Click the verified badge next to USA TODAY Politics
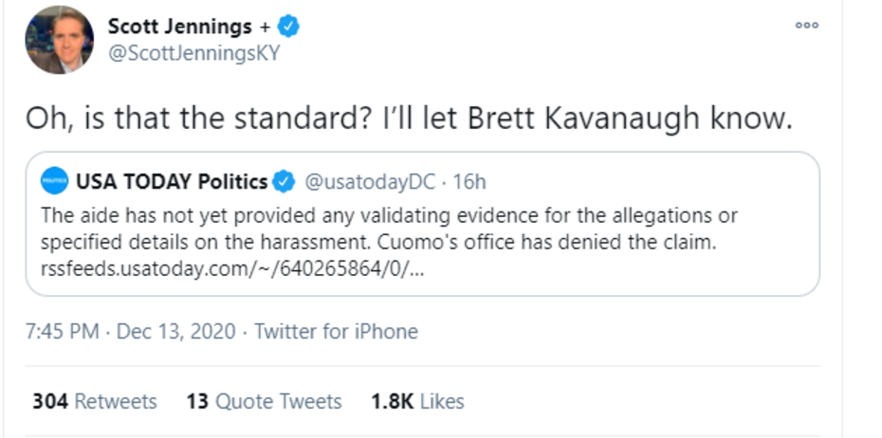The height and width of the screenshot is (438, 882). pos(284,181)
